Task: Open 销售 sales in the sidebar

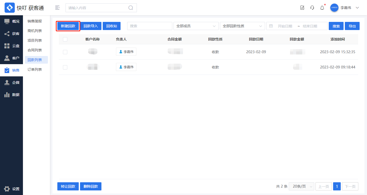Action: (11, 70)
